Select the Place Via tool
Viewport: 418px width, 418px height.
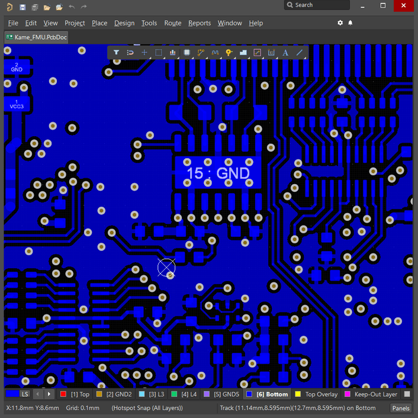point(229,53)
